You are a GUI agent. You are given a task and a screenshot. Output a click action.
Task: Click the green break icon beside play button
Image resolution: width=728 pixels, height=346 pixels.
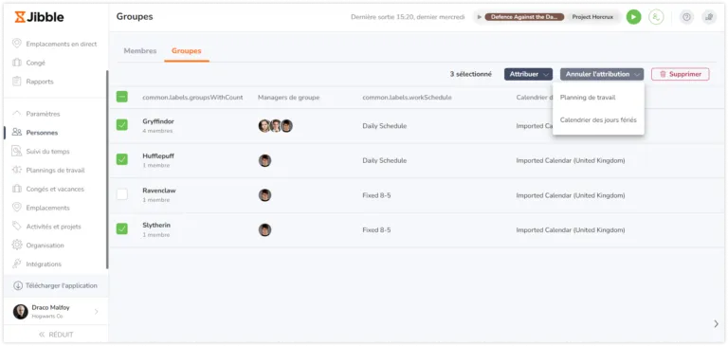pyautogui.click(x=656, y=17)
